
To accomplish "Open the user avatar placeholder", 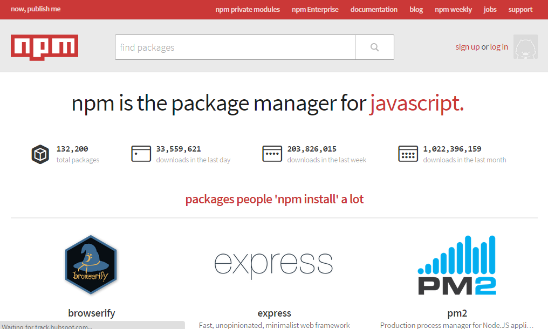I will 525,47.
